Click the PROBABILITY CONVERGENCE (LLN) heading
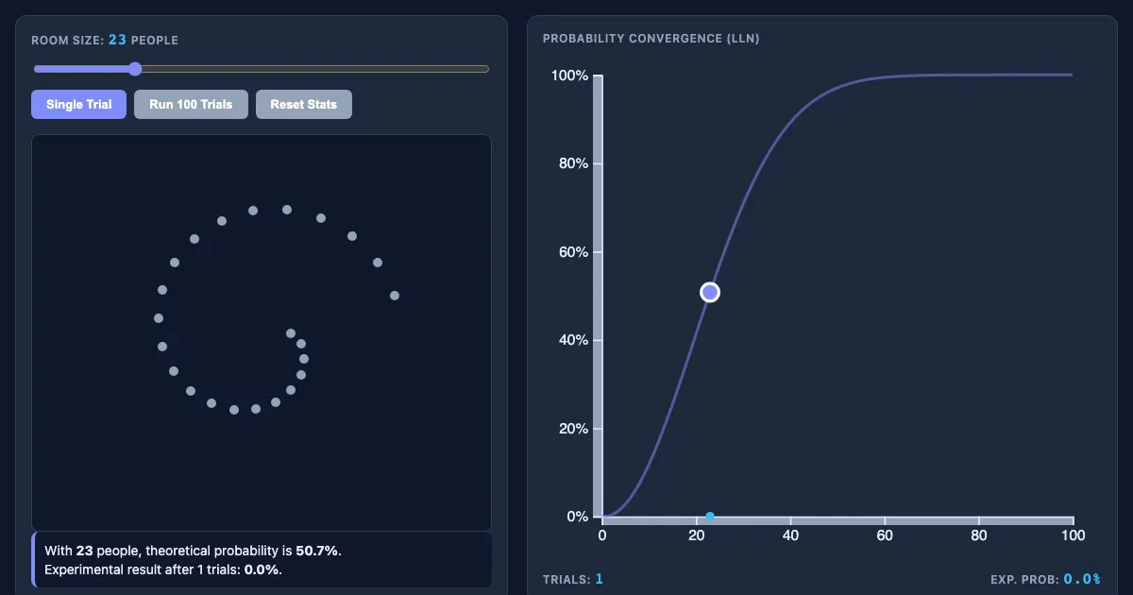The height and width of the screenshot is (595, 1133). click(x=651, y=39)
